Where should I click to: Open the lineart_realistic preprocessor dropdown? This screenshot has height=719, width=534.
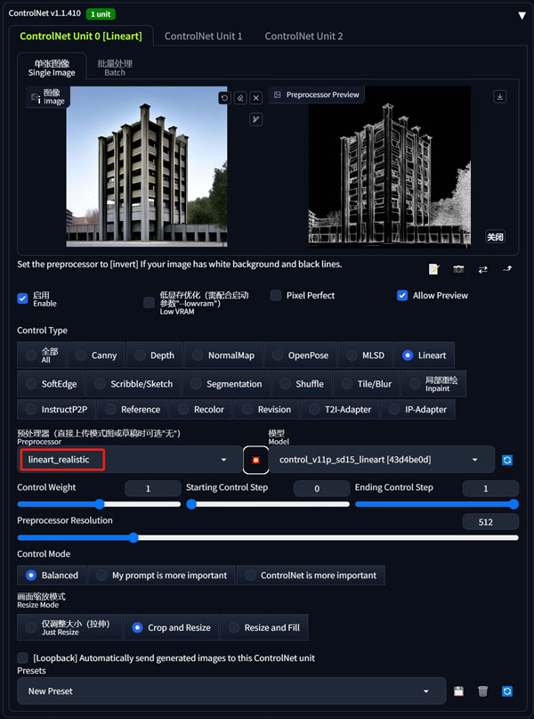[x=130, y=460]
